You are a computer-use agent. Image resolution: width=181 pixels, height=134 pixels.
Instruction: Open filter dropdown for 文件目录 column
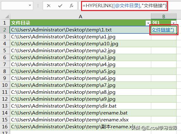coord(148,23)
